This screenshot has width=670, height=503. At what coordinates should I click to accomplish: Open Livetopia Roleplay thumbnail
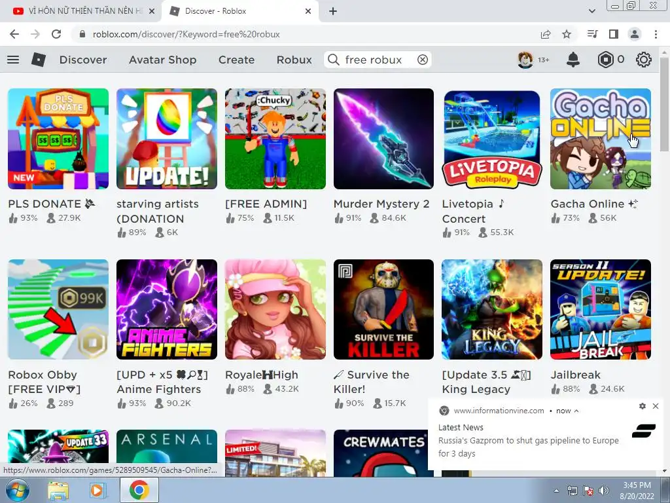click(492, 139)
